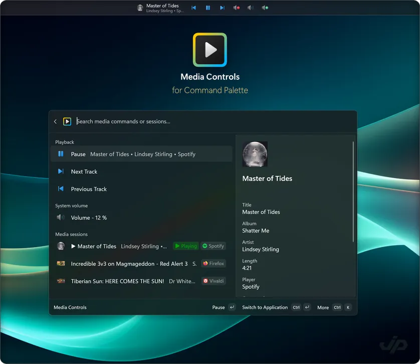Skip to next track in top media bar
The image size is (420, 364).
click(222, 8)
